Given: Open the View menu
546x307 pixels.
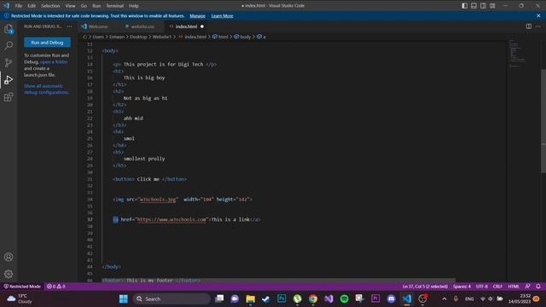Looking at the screenshot, I should pos(70,6).
